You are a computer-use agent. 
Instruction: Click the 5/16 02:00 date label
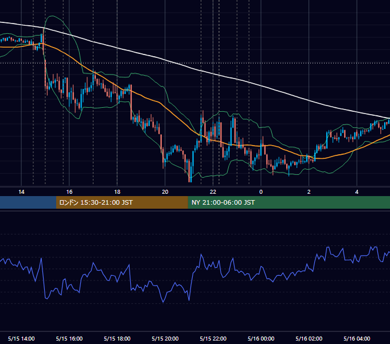click(x=309, y=338)
